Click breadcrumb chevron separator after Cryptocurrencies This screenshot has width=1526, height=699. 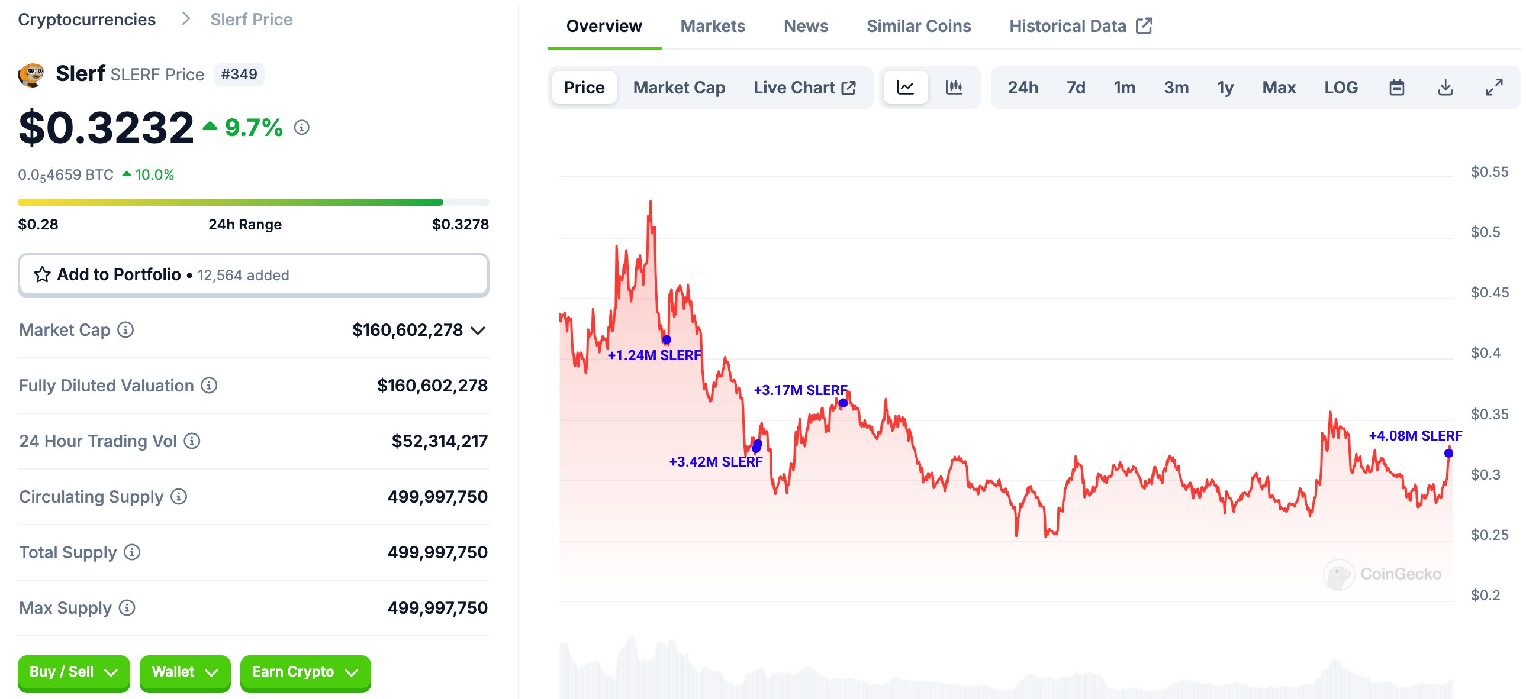click(186, 19)
